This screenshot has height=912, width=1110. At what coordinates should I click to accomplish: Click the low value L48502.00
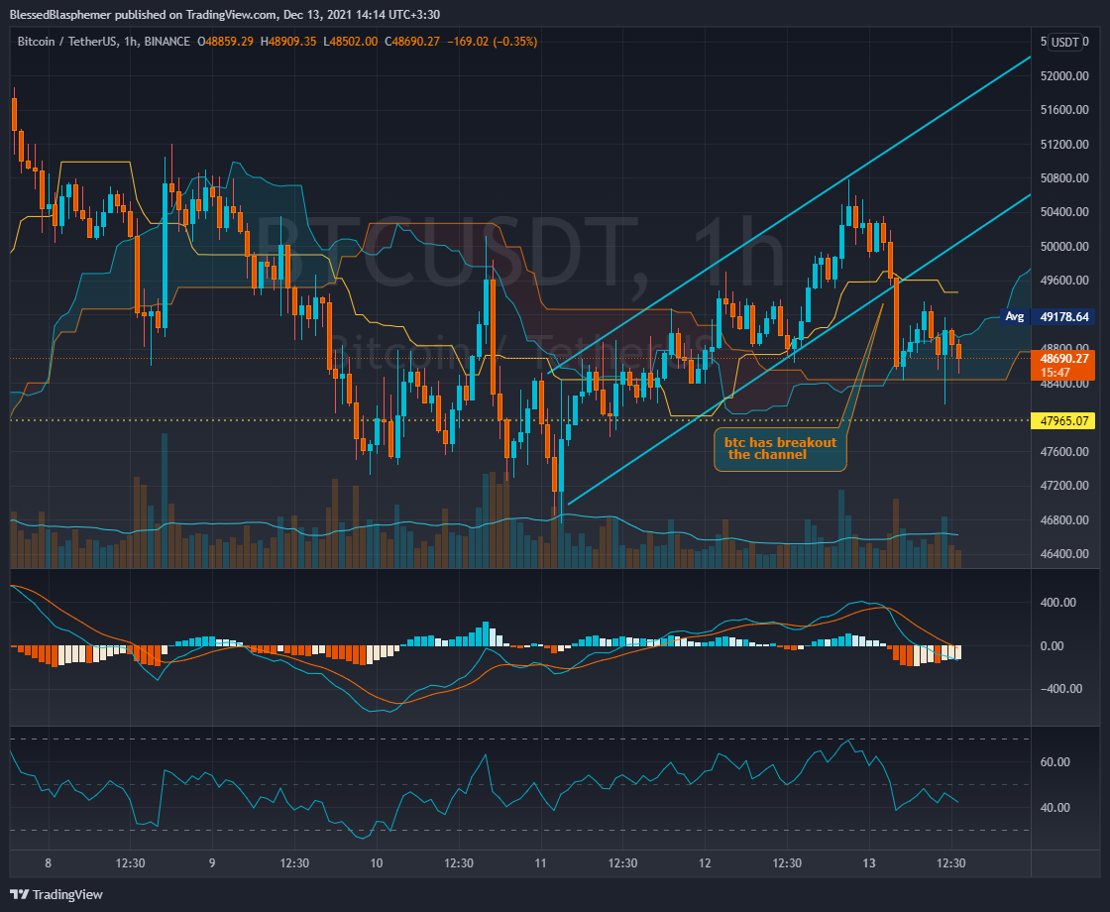pos(351,42)
